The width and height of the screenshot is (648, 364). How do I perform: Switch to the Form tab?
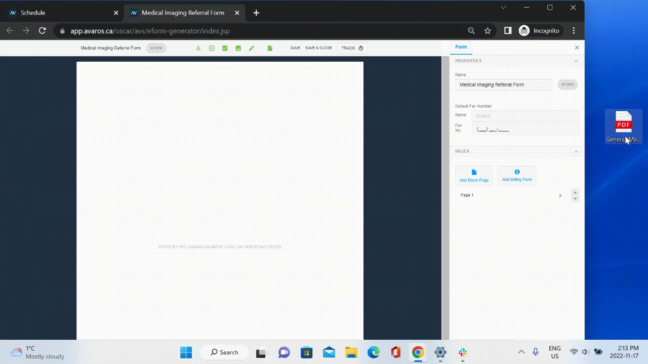point(461,47)
